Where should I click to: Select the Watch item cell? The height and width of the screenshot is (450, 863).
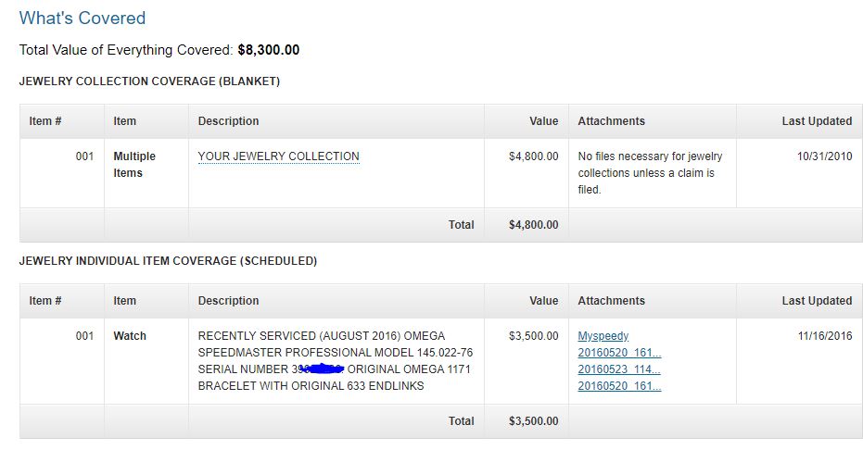pos(130,336)
